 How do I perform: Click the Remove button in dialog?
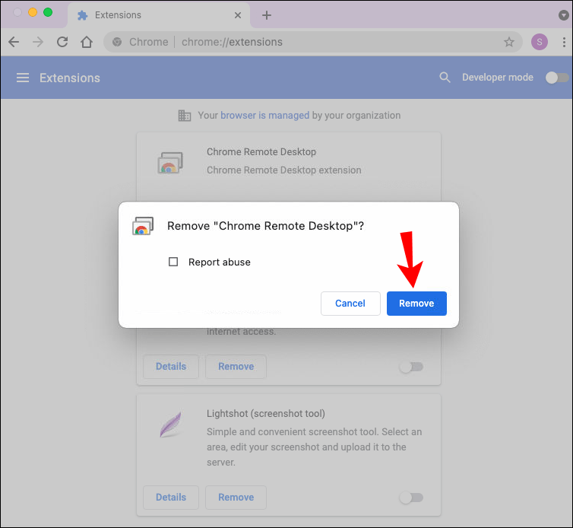tap(416, 303)
